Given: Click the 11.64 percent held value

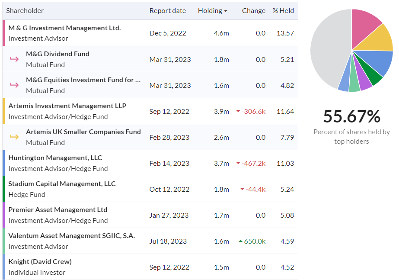Looking at the screenshot, I should 285,111.
